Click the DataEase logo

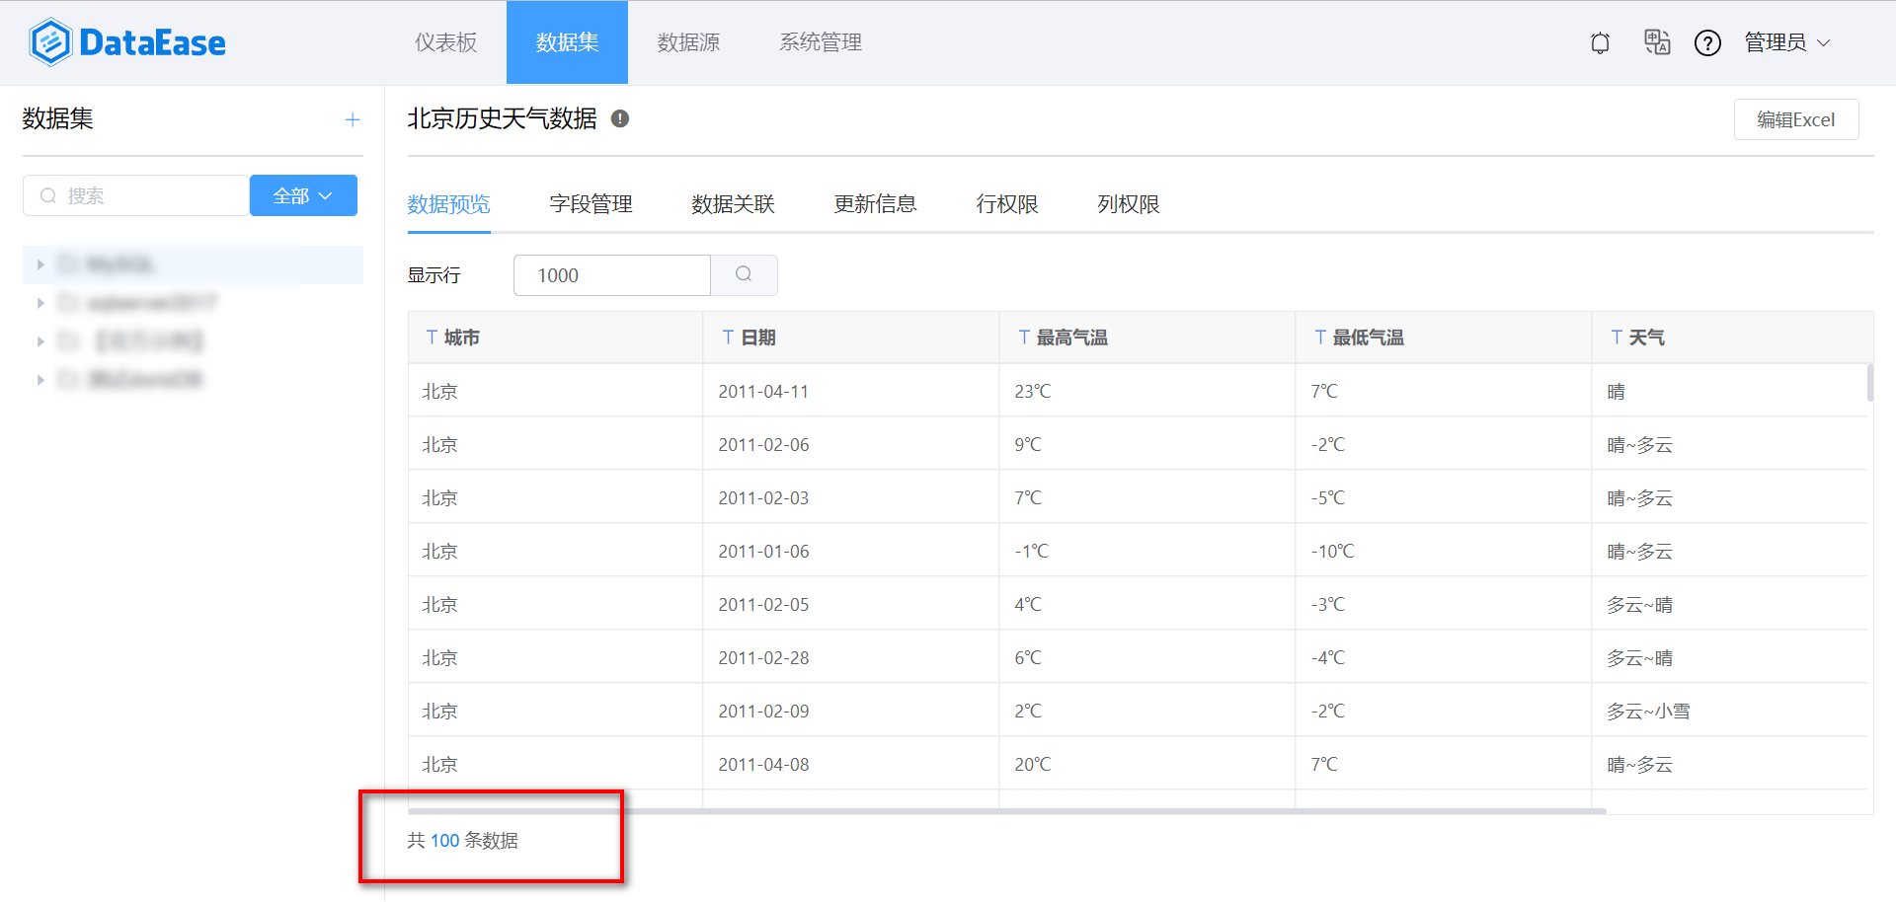[x=127, y=42]
